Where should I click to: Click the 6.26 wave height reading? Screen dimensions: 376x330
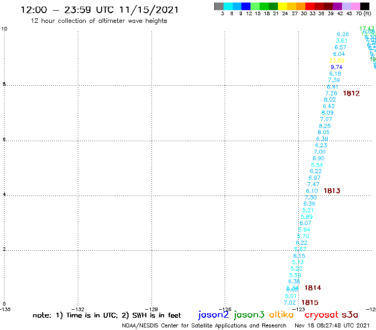click(343, 35)
